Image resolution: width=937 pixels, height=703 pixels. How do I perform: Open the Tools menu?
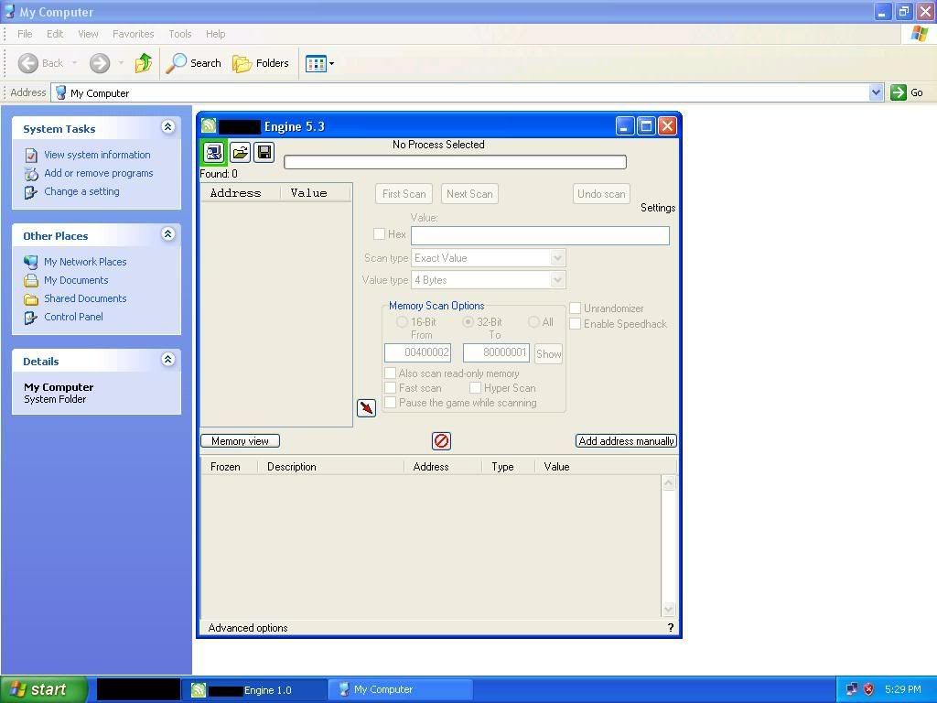(x=179, y=34)
